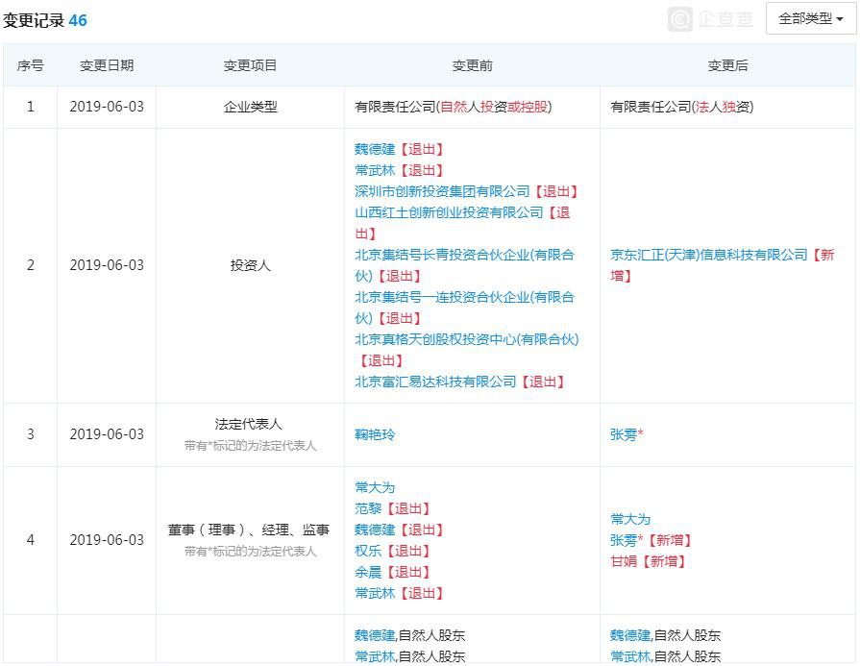
Task: Open 常大为 link in row 4 after column
Action: pos(630,520)
